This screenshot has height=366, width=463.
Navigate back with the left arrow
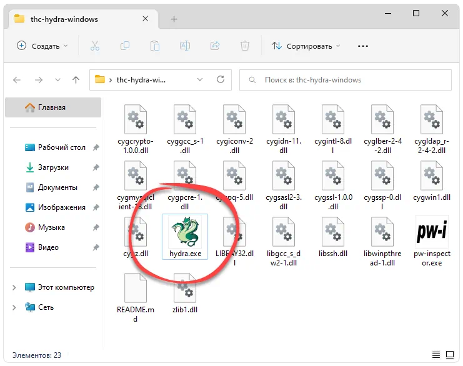tap(17, 80)
